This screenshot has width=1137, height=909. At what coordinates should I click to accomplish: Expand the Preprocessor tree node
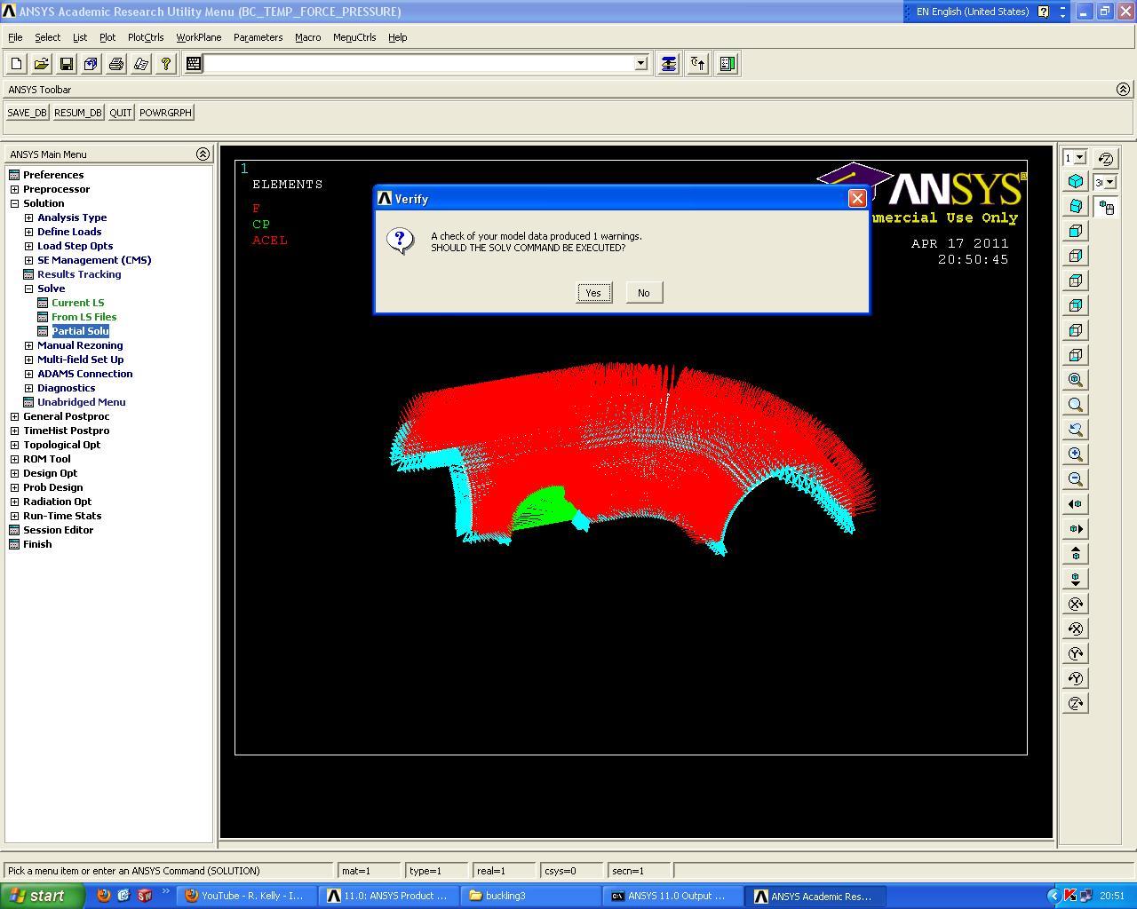[14, 189]
